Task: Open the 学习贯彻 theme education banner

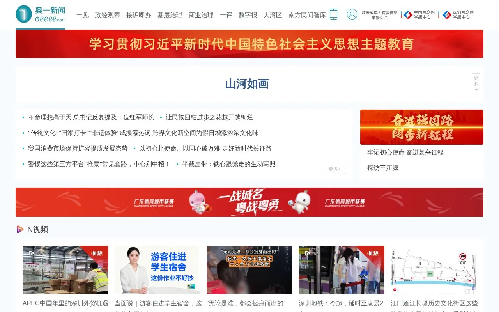Action: coord(249,44)
